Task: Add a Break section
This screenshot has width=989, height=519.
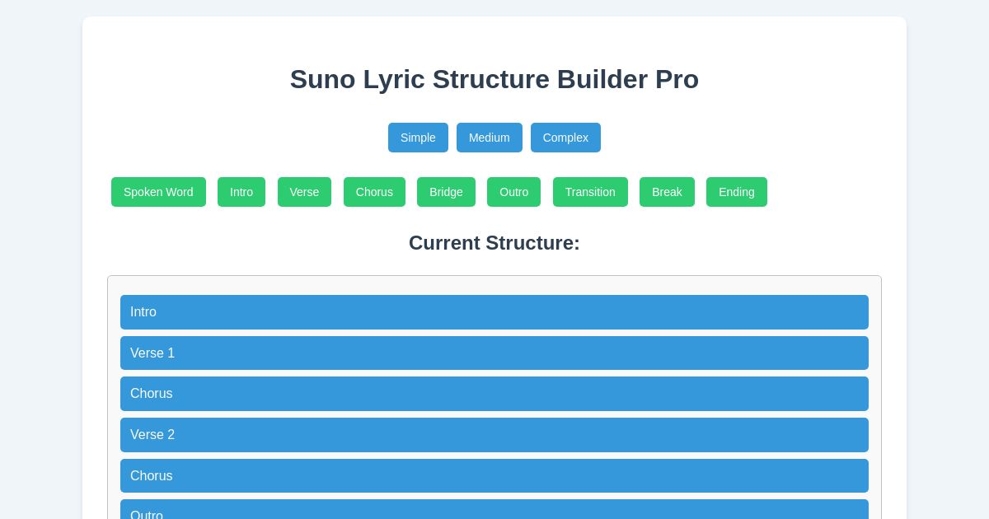Action: pos(667,192)
